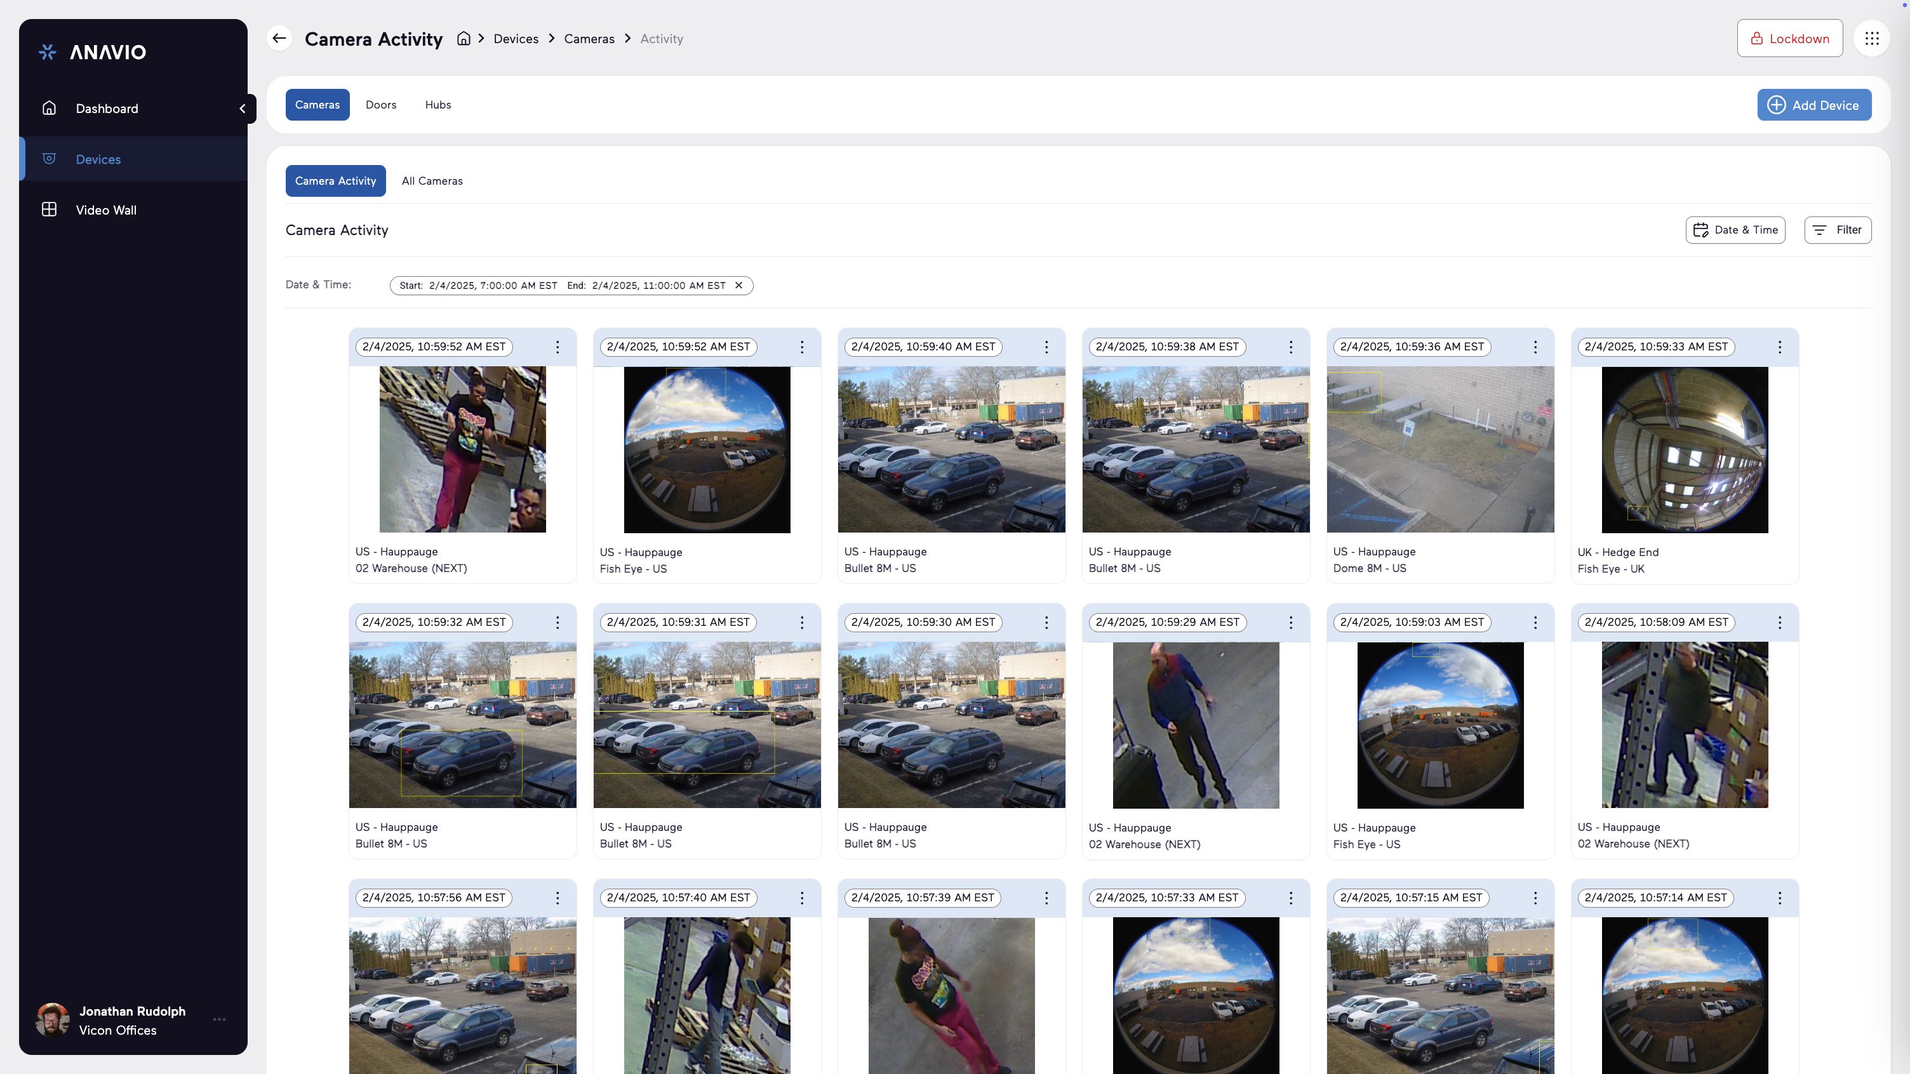Open menu for 10:59:29 AM Warehouse card
The height and width of the screenshot is (1074, 1910).
(1291, 623)
